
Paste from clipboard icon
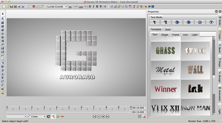pos(30,6)
